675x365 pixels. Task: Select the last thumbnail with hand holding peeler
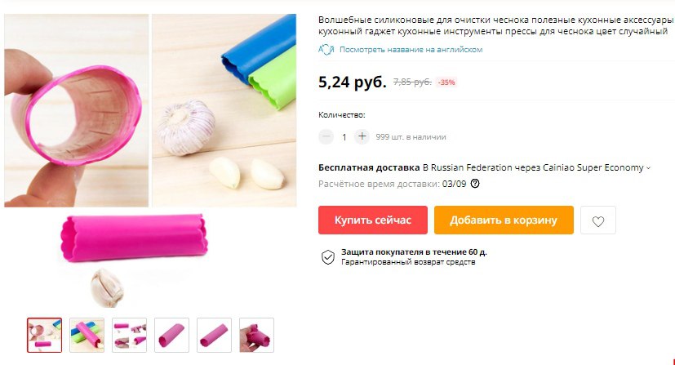click(x=256, y=335)
